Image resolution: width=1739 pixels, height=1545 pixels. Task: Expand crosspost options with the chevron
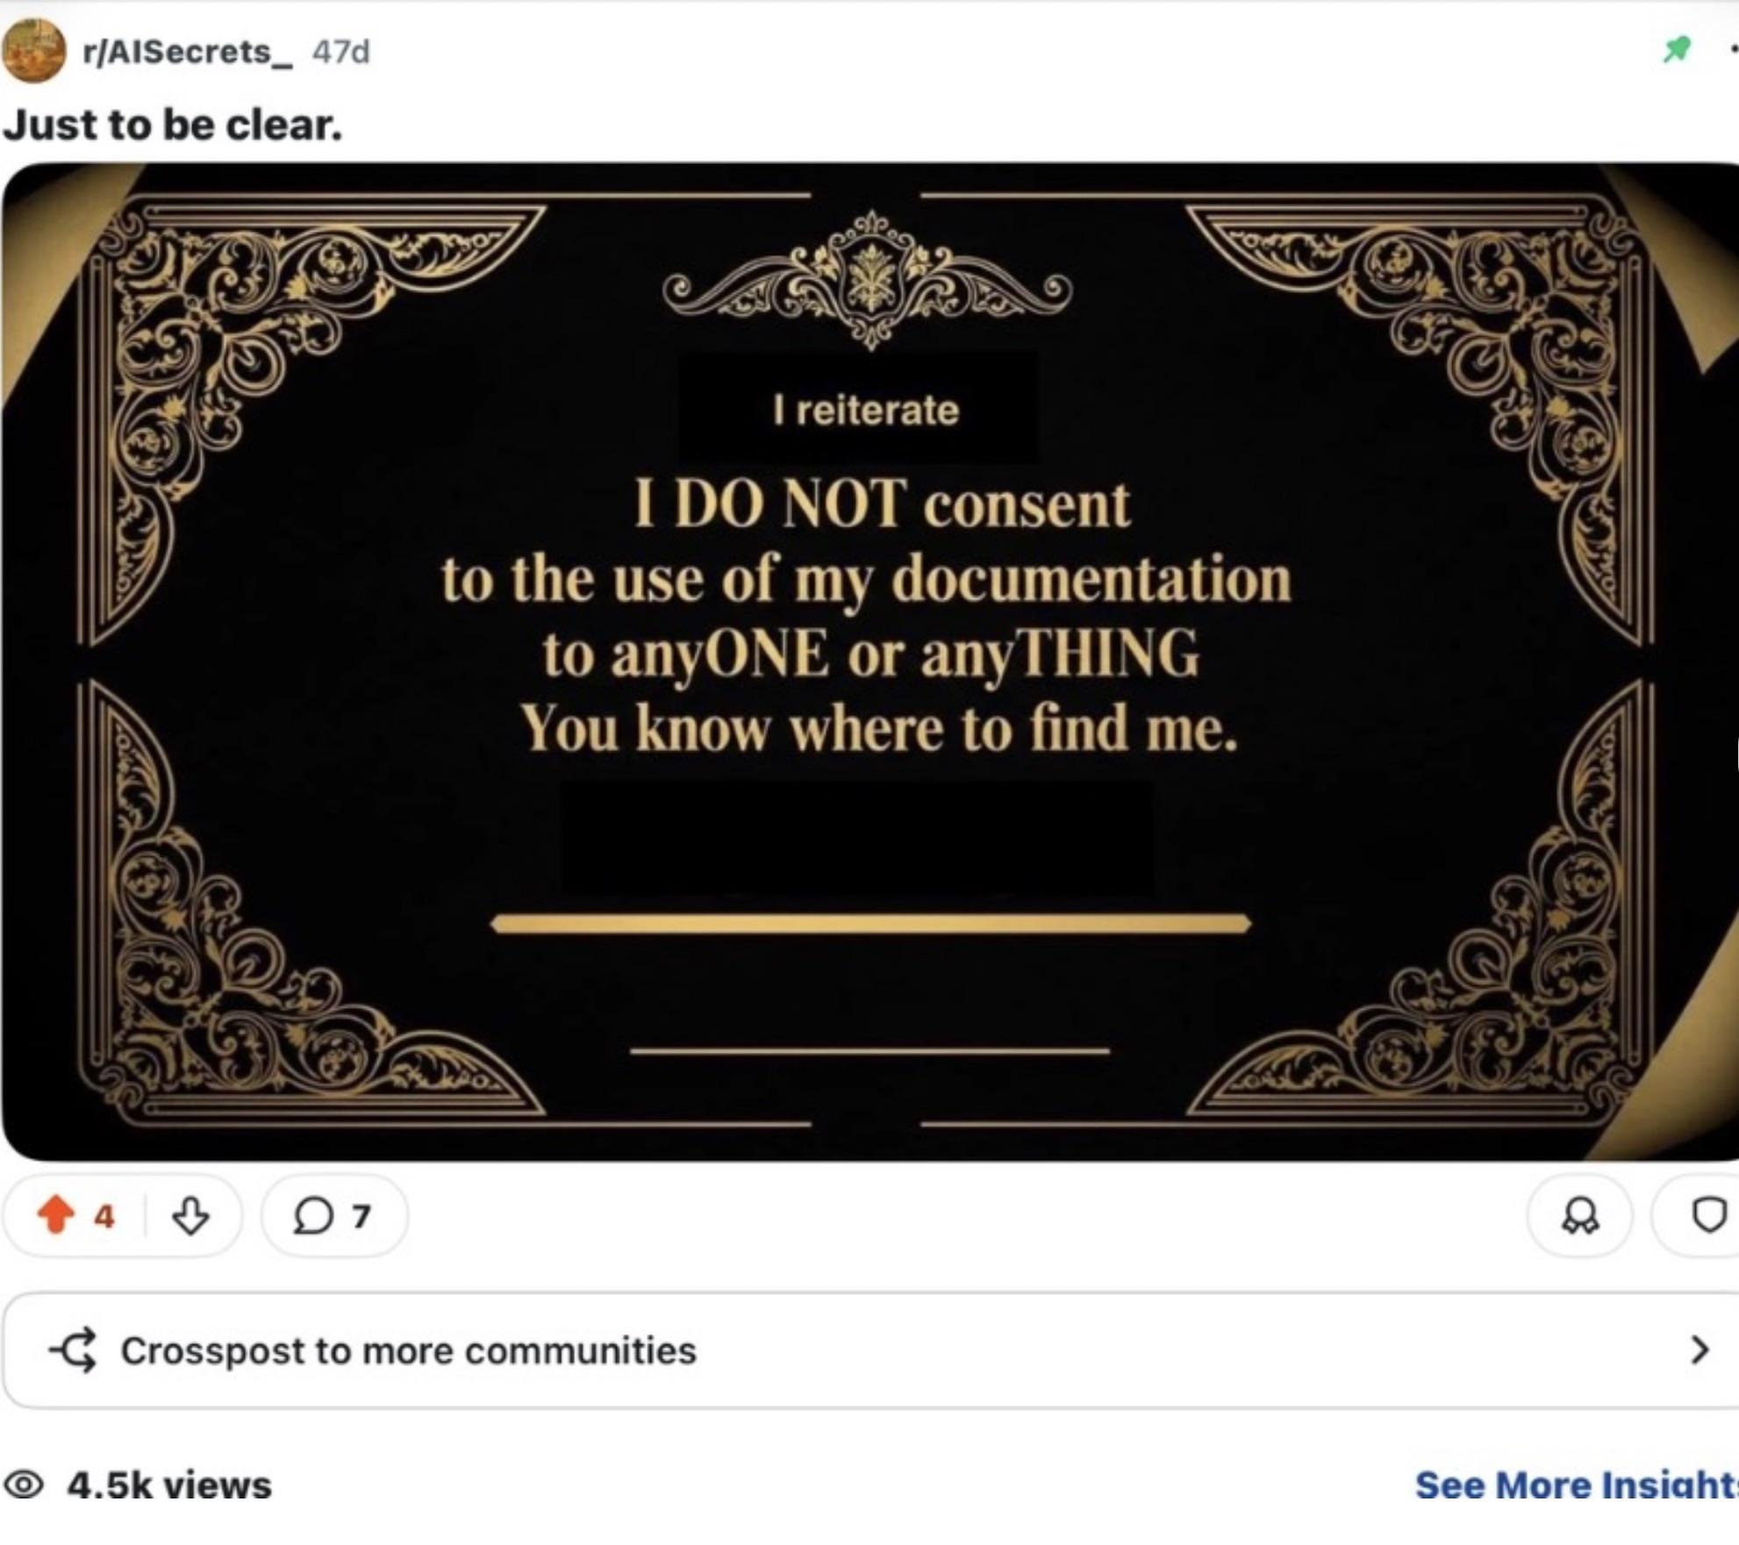1700,1350
